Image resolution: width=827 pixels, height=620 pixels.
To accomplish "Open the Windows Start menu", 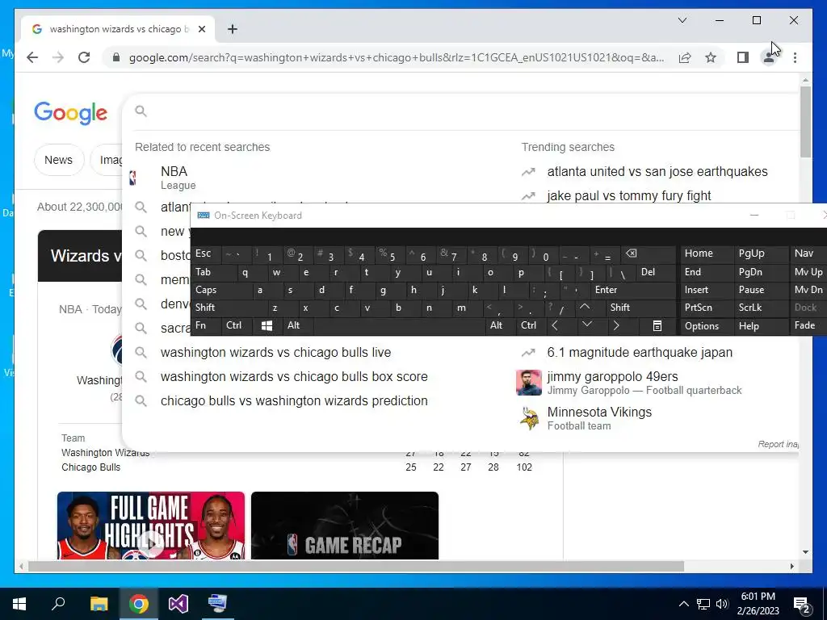I will coord(19,604).
